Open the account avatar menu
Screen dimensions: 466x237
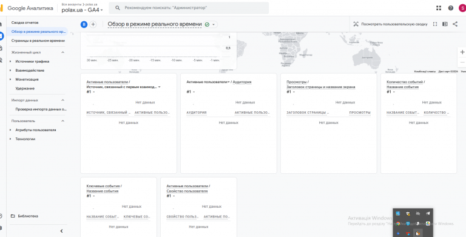tap(463, 8)
